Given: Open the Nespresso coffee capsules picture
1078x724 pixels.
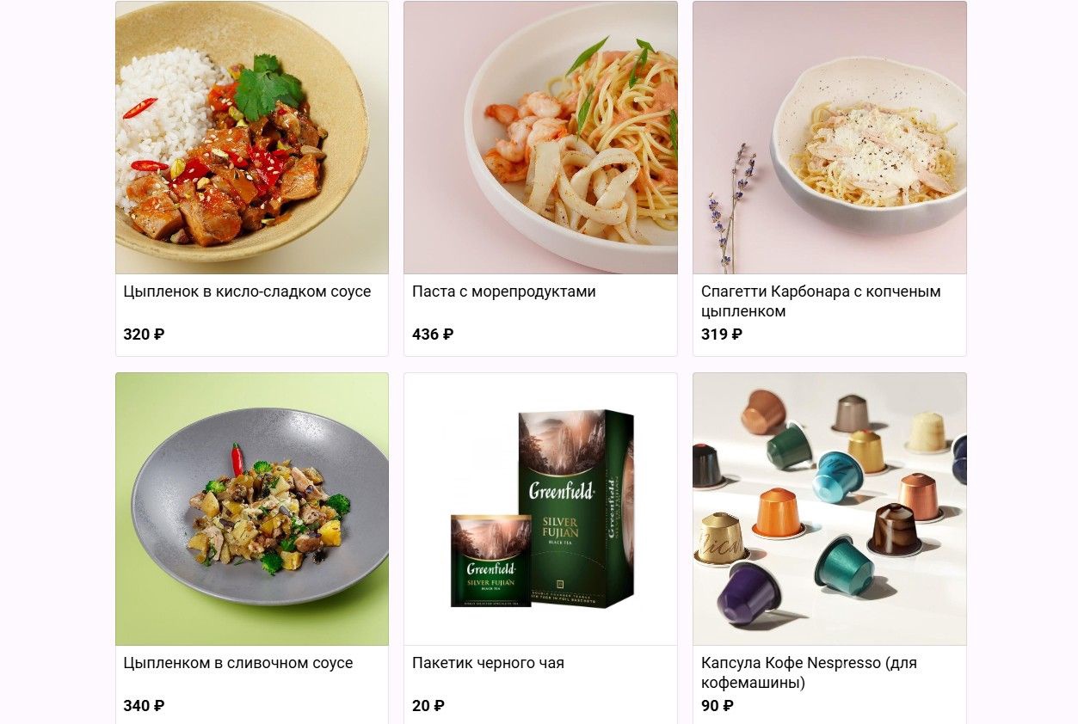Looking at the screenshot, I should pyautogui.click(x=829, y=509).
